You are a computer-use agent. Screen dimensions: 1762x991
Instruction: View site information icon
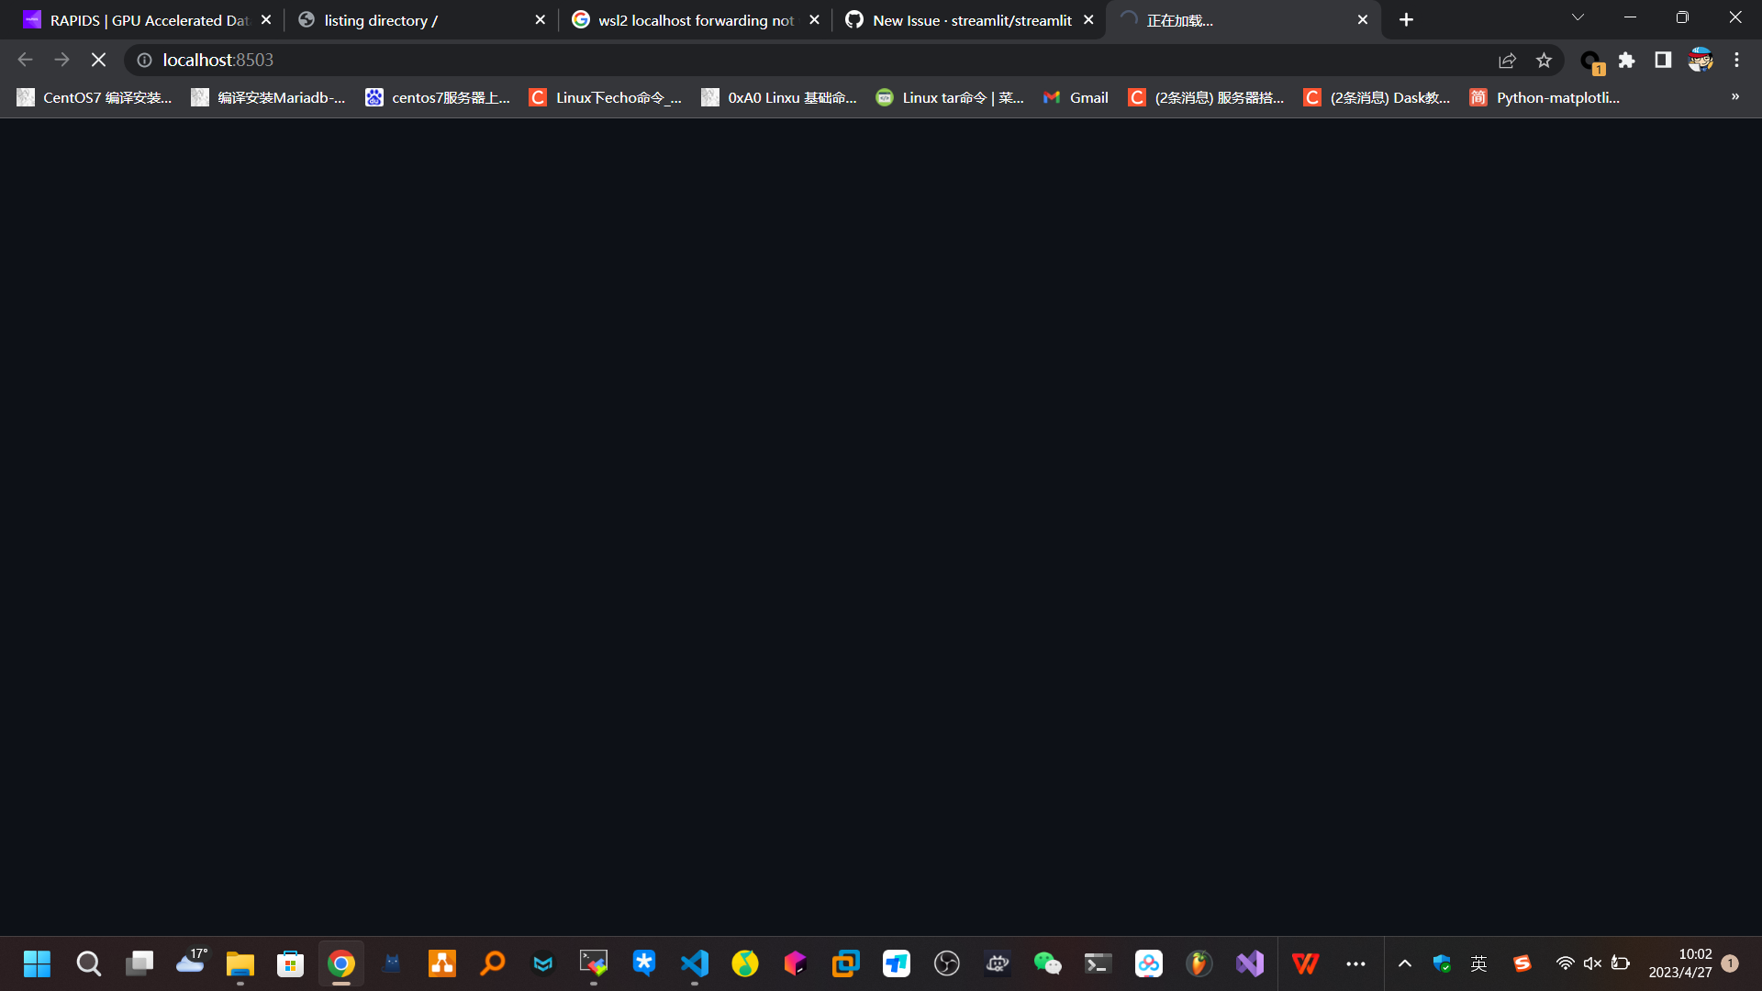pos(144,60)
